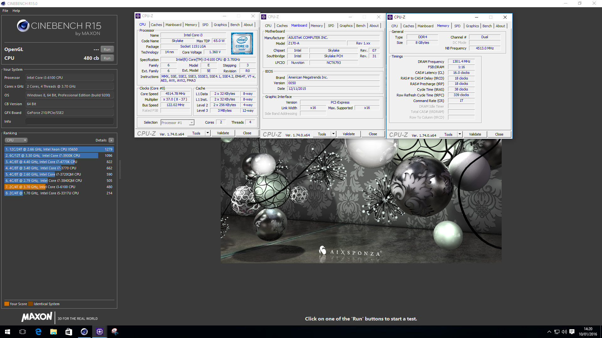This screenshot has height=338, width=602.
Task: Select the Core i3-6100 ranking row
Action: (59, 187)
